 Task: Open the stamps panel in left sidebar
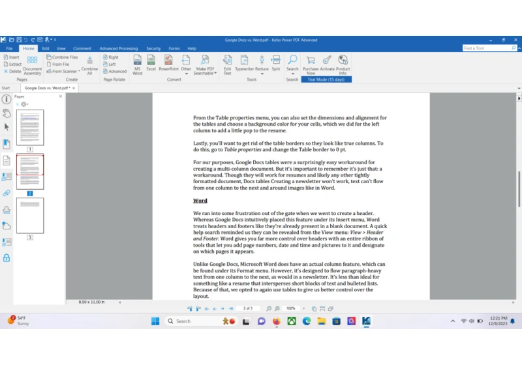click(x=7, y=210)
